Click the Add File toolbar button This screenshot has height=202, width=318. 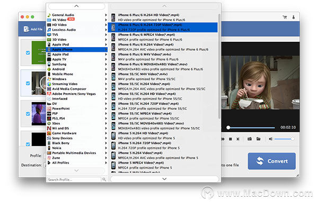point(33,29)
